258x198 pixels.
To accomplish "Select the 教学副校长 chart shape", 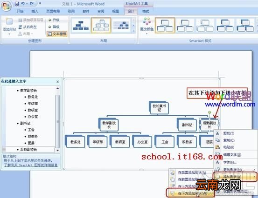I will pos(109,125).
